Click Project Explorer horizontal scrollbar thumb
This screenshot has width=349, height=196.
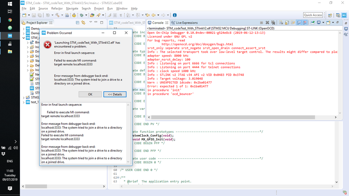(36, 187)
